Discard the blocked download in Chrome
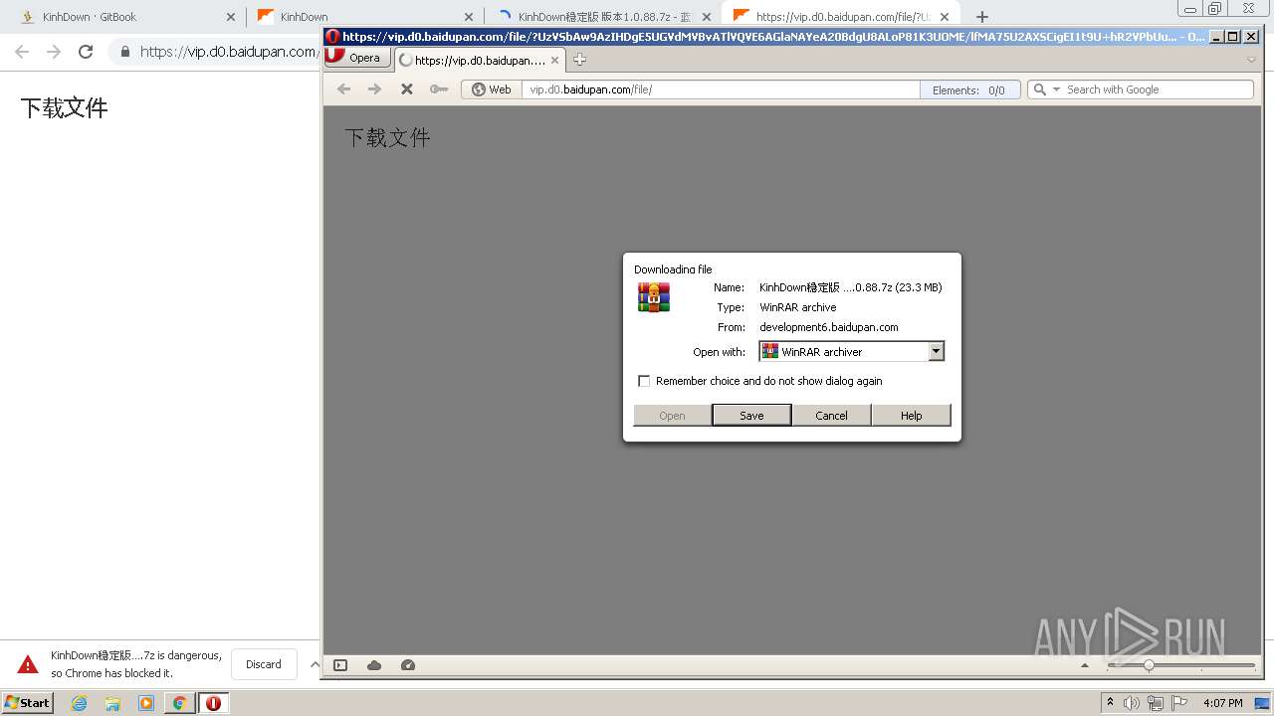The height and width of the screenshot is (716, 1274). tap(264, 664)
